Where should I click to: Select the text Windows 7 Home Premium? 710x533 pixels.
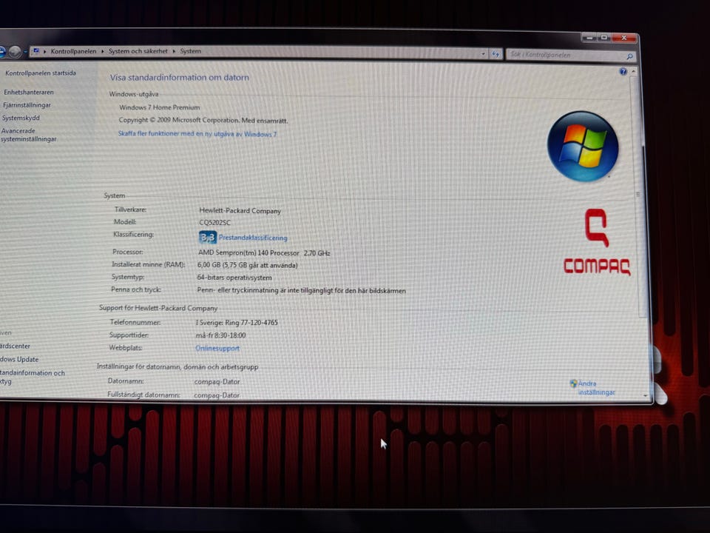tap(160, 107)
